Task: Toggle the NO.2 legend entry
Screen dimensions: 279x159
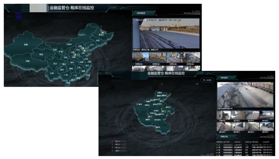Action: coord(119,144)
